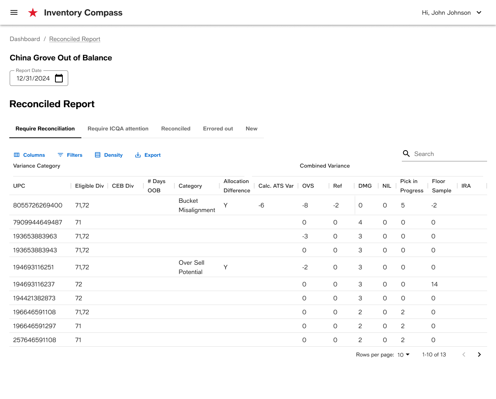496x399 pixels.
Task: Go to Dashboard breadcrumb link
Action: [25, 39]
